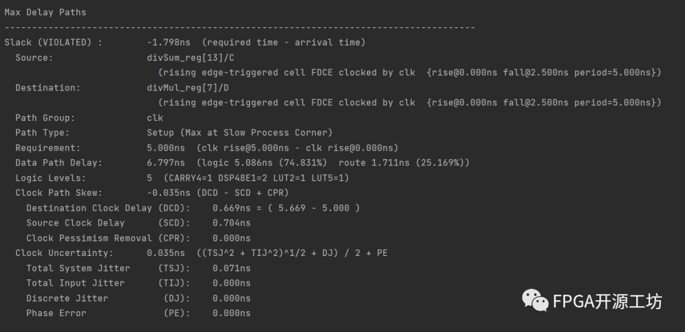Click the 5.000ns requirement value
This screenshot has height=332, width=685.
[166, 148]
